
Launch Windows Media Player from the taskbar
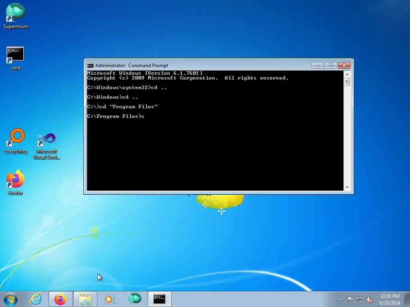[x=109, y=299]
